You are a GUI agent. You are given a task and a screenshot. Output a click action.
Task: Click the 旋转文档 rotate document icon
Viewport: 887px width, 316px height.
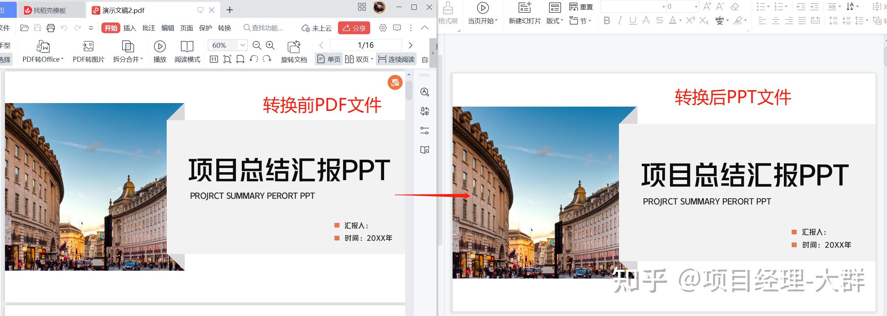[294, 47]
